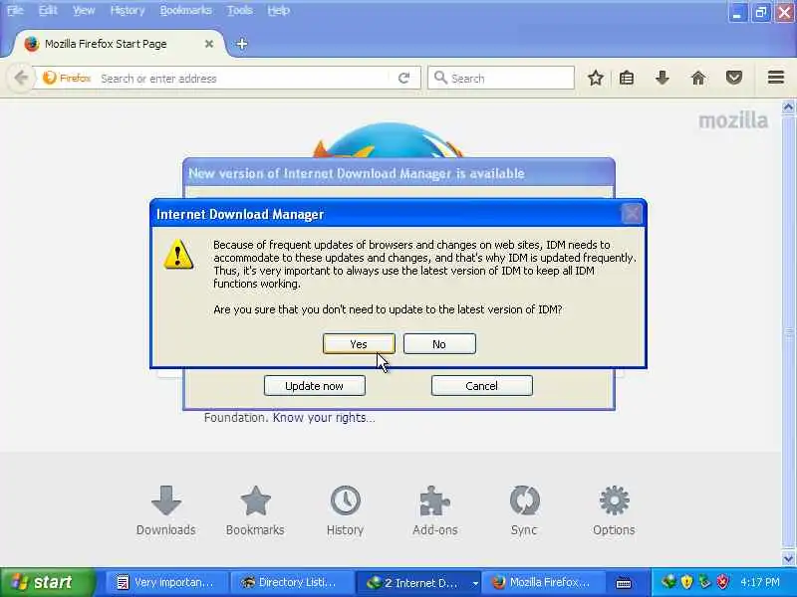The image size is (797, 597).
Task: Go Home with the house icon
Action: pos(698,78)
